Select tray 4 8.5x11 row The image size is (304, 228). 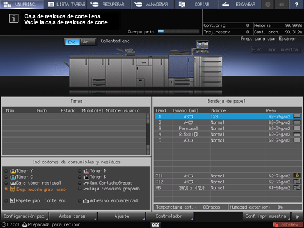coord(228,135)
